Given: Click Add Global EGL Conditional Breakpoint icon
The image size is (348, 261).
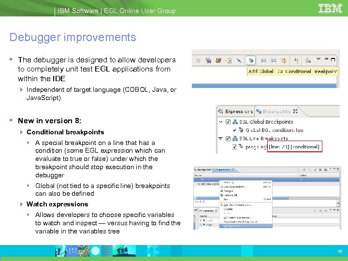Looking at the screenshot, I should (251, 60).
